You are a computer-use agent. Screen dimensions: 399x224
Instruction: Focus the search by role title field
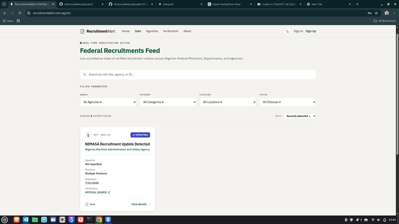[198, 75]
